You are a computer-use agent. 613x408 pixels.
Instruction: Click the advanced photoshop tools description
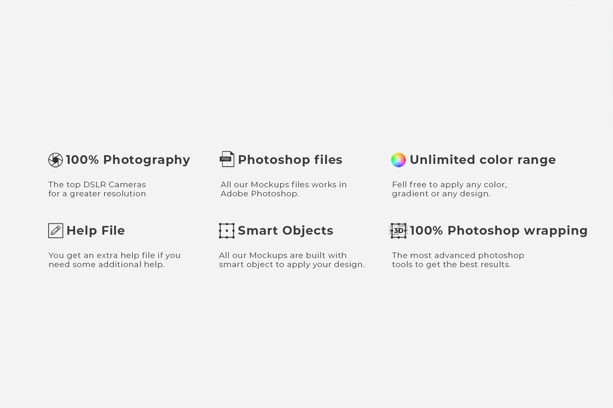pos(458,260)
